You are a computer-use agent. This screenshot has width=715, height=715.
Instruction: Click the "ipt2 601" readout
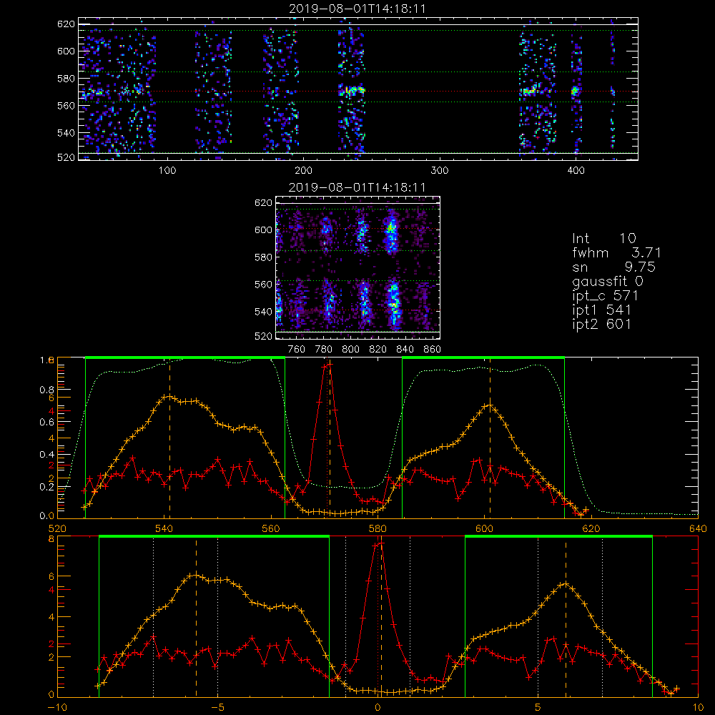tap(601, 324)
